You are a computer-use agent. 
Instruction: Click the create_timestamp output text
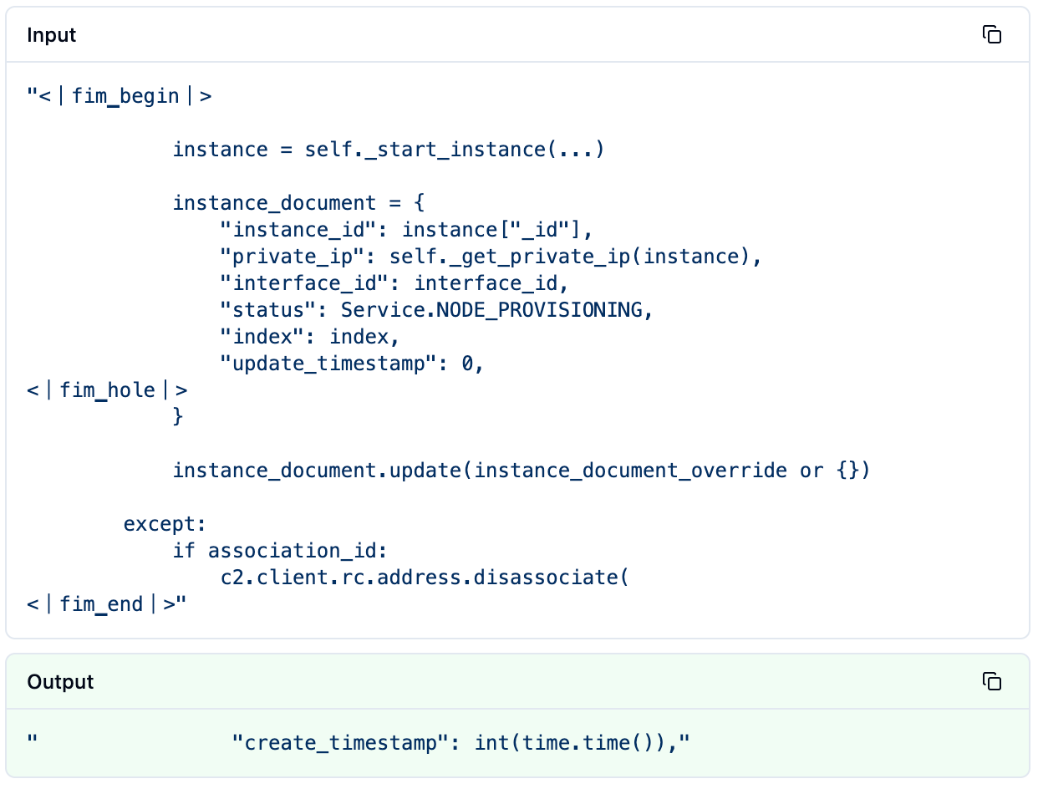coord(461,742)
